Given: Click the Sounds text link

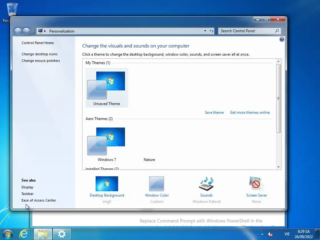Looking at the screenshot, I should click(206, 195).
